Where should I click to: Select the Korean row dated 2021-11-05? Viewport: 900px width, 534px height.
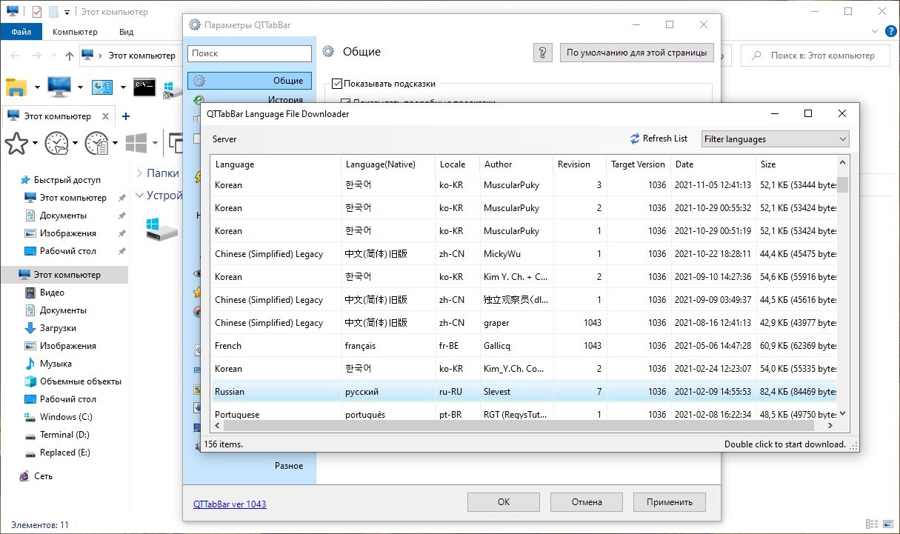pos(524,184)
